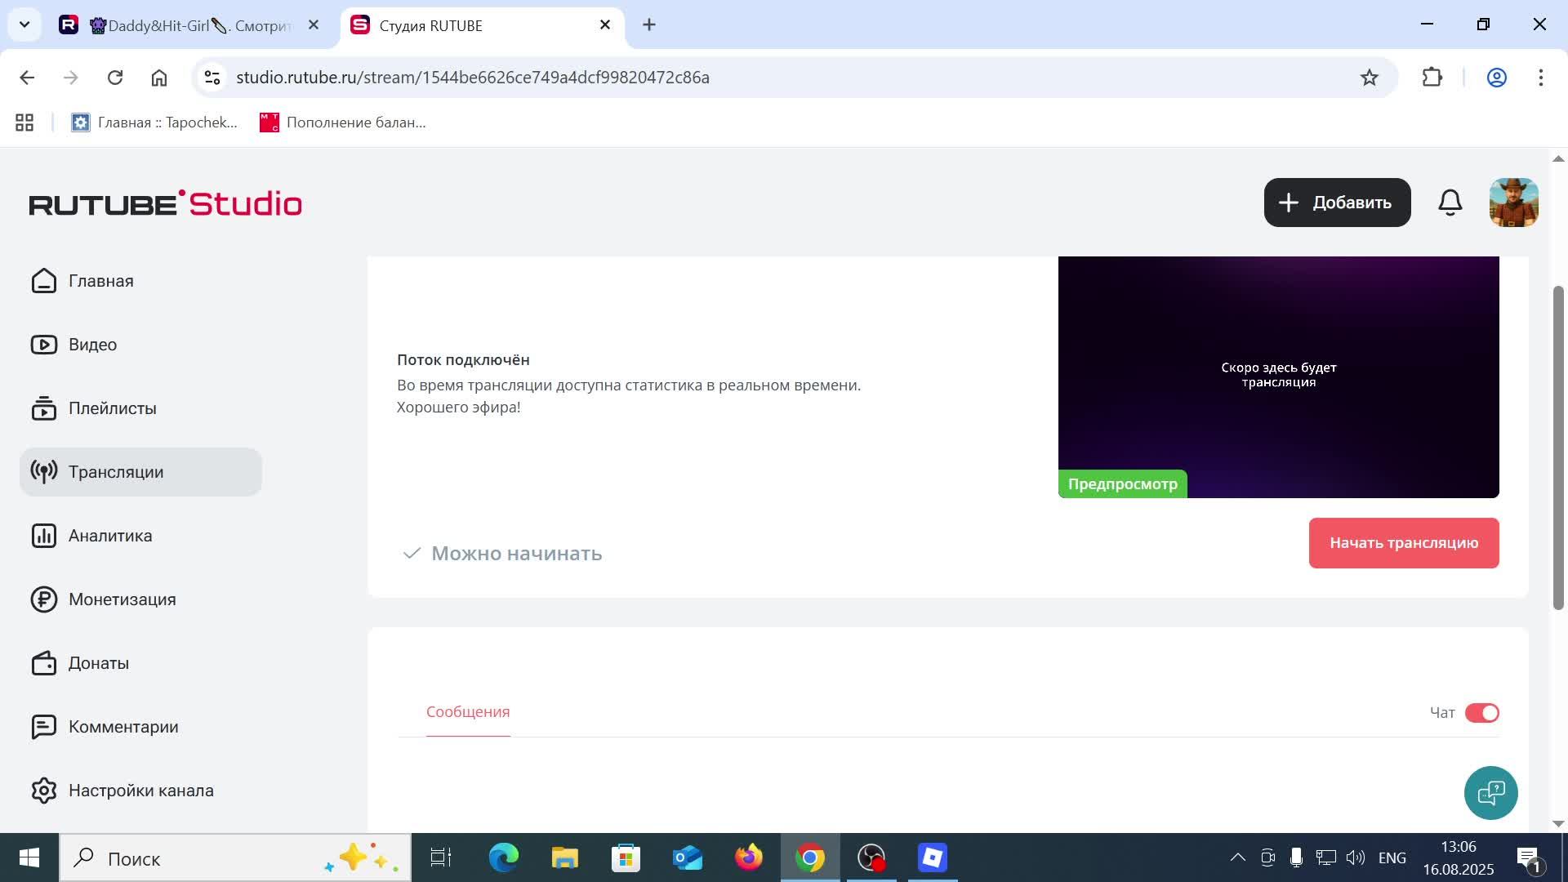The height and width of the screenshot is (882, 1568).
Task: Open the Аналитика panel
Action: click(x=109, y=535)
